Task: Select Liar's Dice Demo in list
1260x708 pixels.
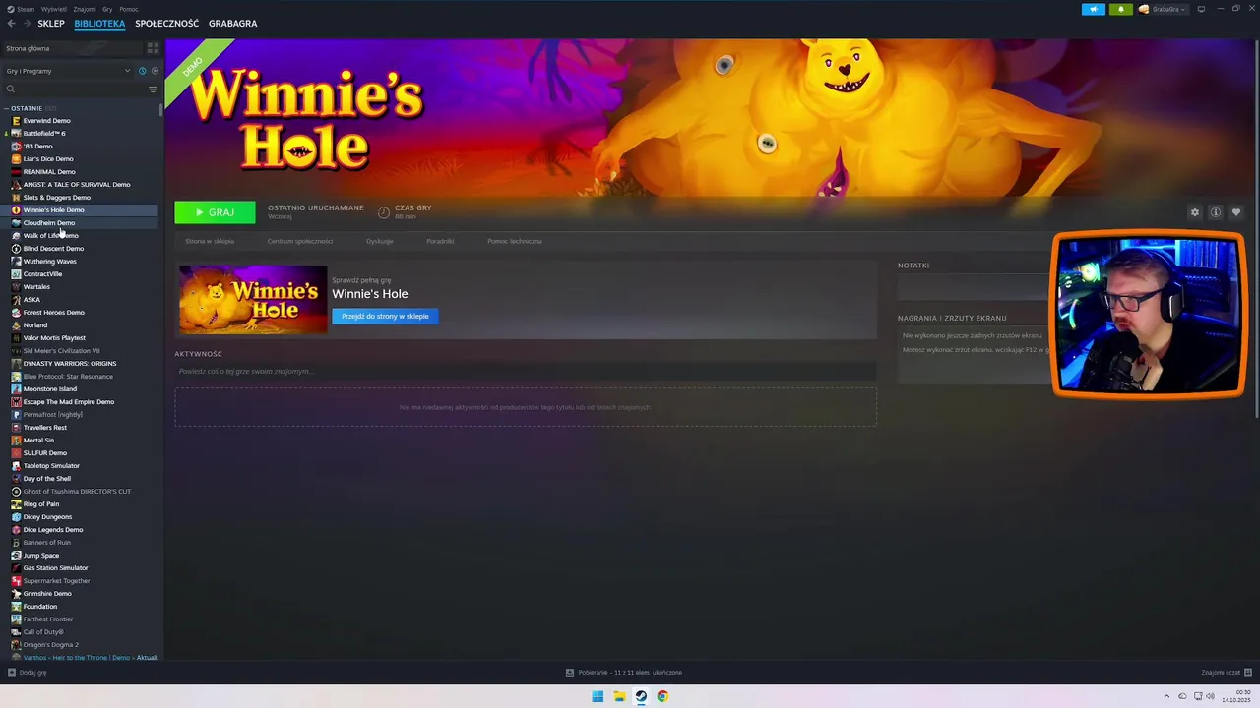Action: coord(48,159)
